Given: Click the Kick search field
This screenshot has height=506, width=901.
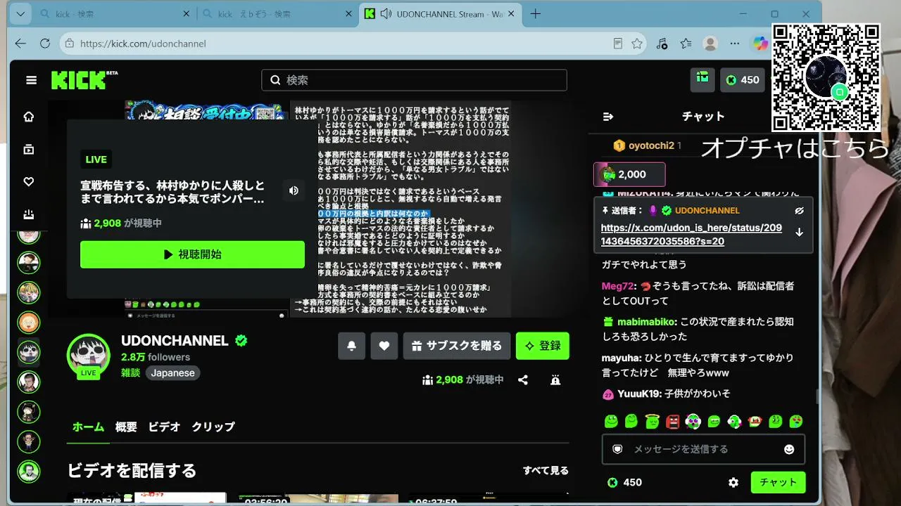Looking at the screenshot, I should [414, 80].
